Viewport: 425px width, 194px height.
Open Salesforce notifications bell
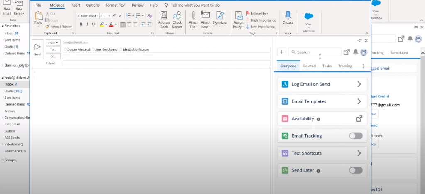tap(355, 52)
